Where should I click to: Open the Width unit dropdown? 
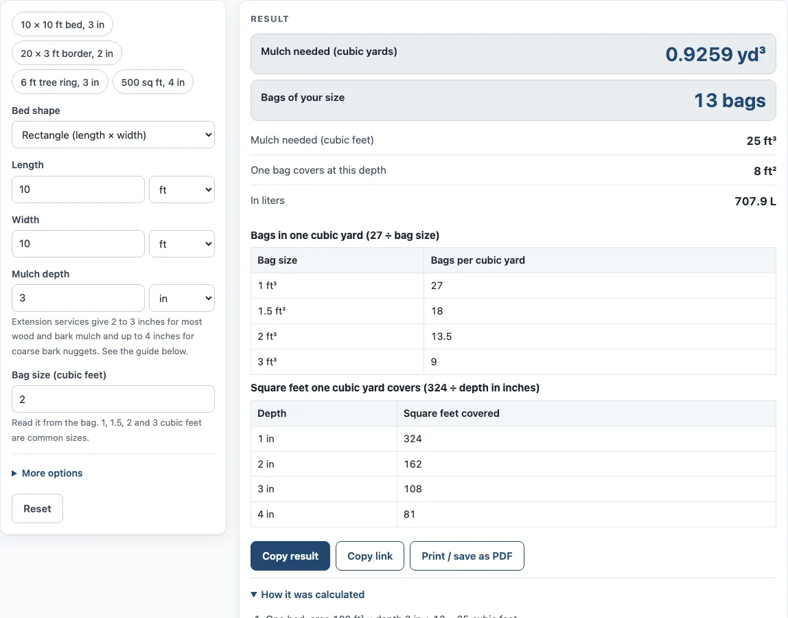click(x=182, y=244)
